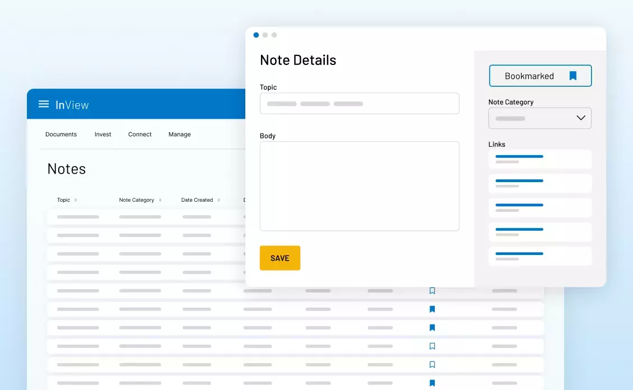The width and height of the screenshot is (633, 390).
Task: Go to the Manage menu
Action: tap(179, 134)
